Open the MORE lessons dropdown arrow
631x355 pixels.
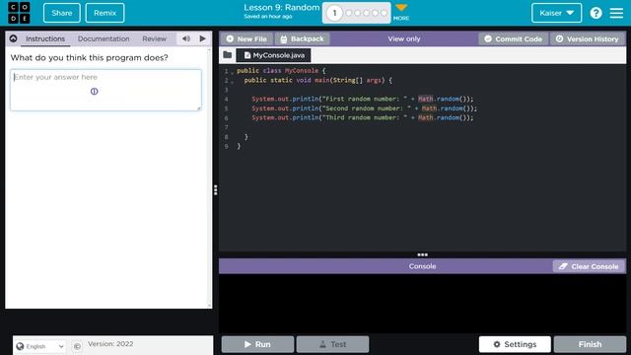tap(401, 8)
